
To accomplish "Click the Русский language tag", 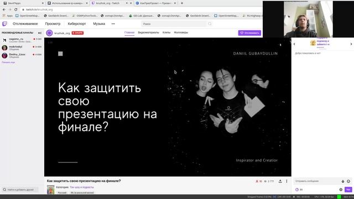I will point(62,193).
